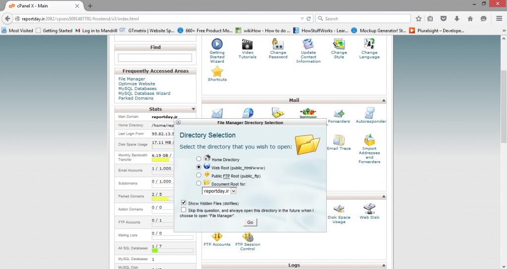Open Update Contact Information icon
This screenshot has height=269, width=507.
coord(308,45)
